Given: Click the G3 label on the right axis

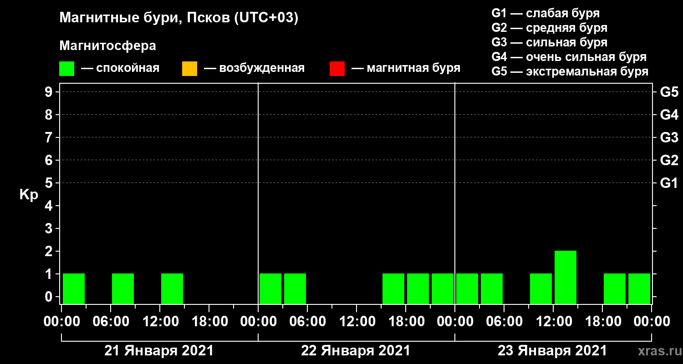Looking at the screenshot, I should [x=669, y=137].
